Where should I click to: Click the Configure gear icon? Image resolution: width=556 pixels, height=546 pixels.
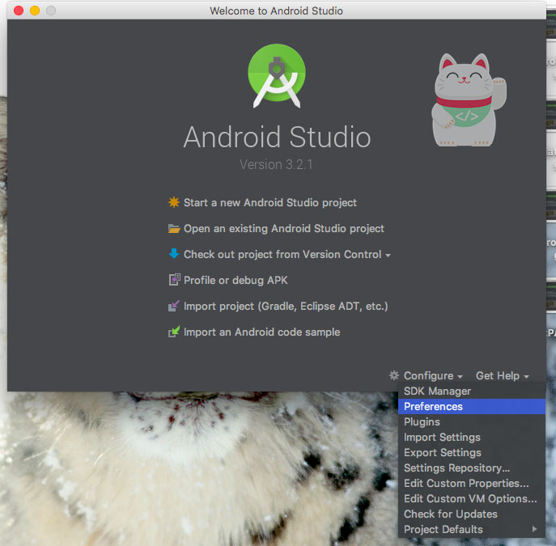click(x=394, y=375)
